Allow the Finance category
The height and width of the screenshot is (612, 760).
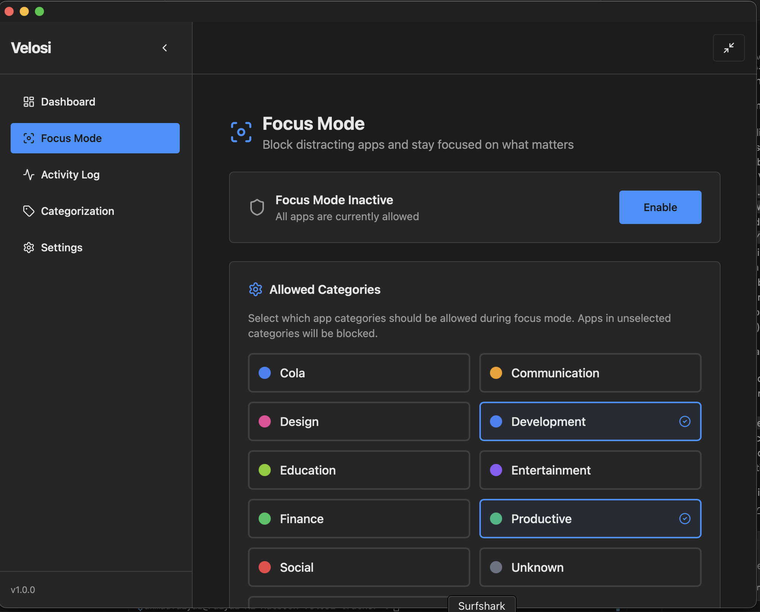(x=359, y=519)
